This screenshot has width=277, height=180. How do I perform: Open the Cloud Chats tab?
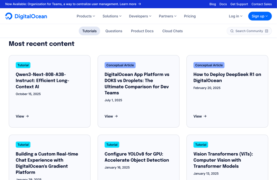[x=172, y=31]
